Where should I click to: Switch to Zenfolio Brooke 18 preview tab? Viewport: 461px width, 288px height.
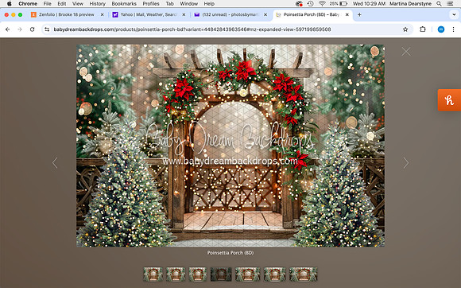(x=67, y=14)
